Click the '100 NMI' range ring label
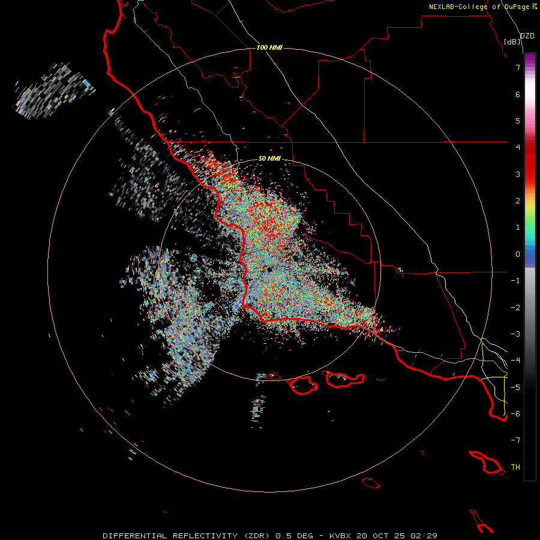This screenshot has width=540, height=540. 269,47
